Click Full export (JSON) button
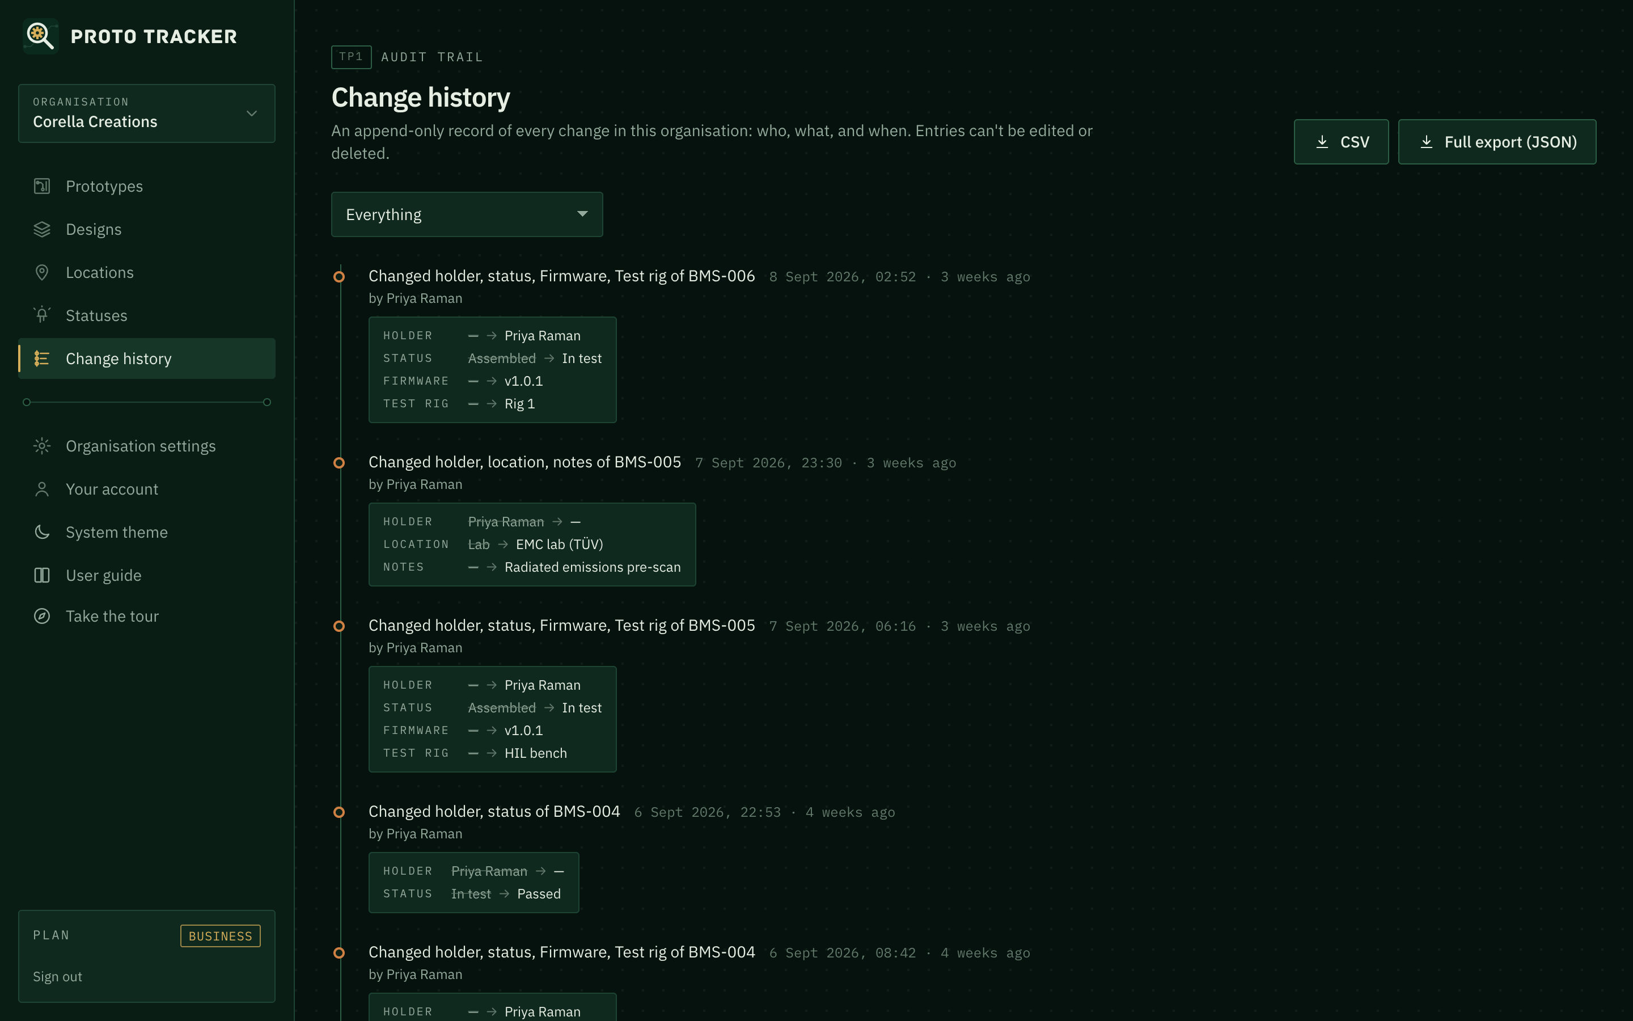Viewport: 1633px width, 1021px height. [1497, 142]
